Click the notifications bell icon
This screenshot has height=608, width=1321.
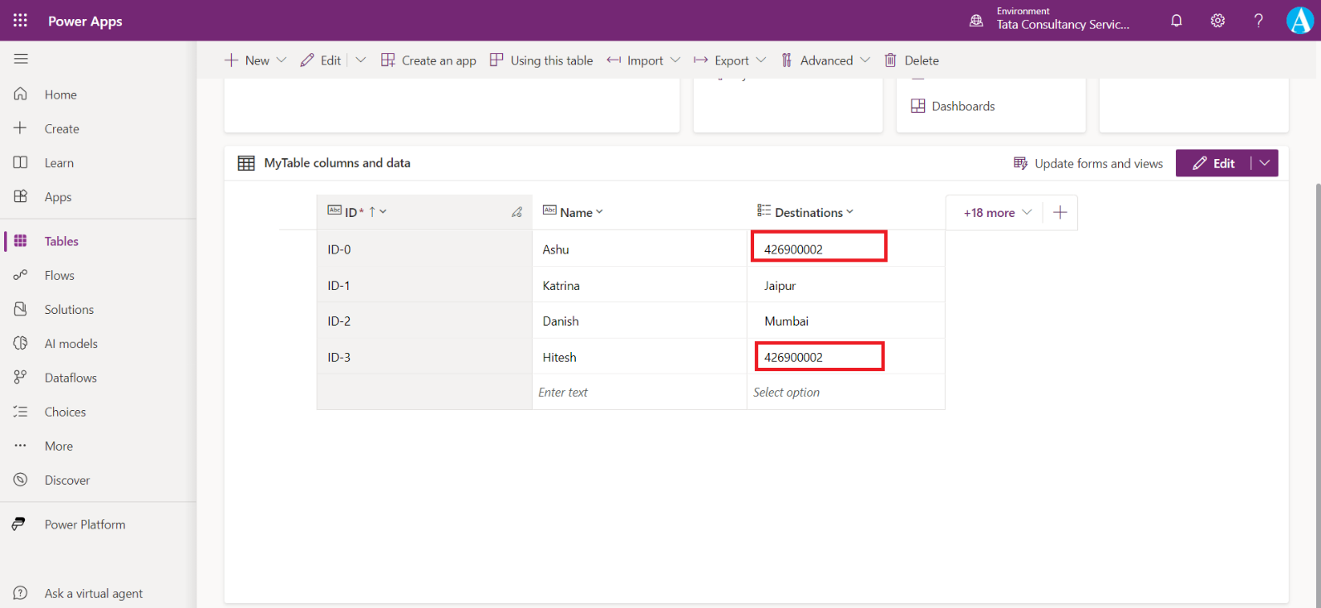[1176, 21]
